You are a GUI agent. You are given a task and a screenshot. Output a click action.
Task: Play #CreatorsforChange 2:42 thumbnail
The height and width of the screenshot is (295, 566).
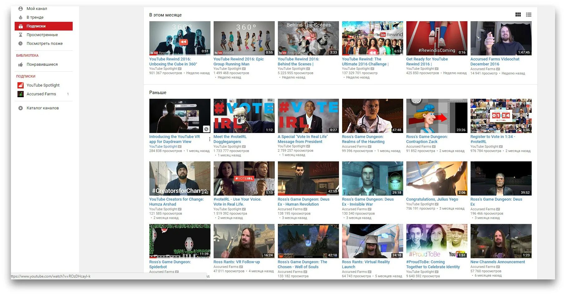click(180, 178)
